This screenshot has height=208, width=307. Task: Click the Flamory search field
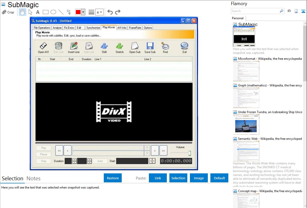[x=255, y=11]
